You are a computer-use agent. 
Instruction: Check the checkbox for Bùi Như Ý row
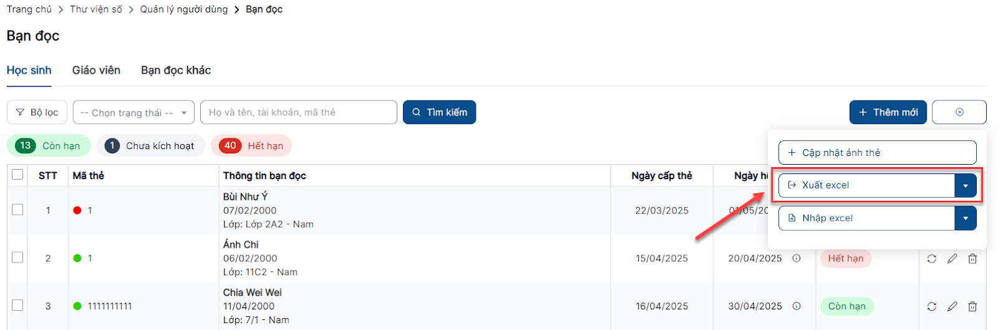pyautogui.click(x=17, y=210)
